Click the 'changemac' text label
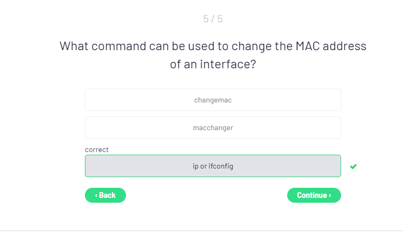403x239 pixels. [x=212, y=100]
